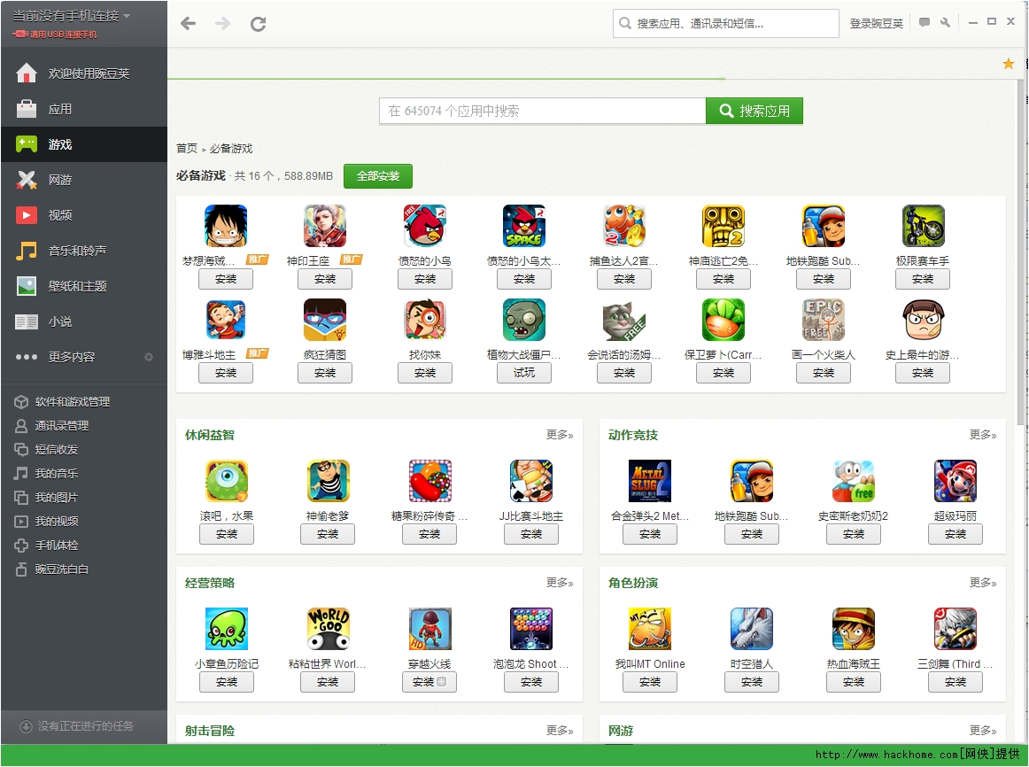Viewport: 1029px width, 767px height.
Task: Click the top search box for apps and contacts
Action: [726, 24]
